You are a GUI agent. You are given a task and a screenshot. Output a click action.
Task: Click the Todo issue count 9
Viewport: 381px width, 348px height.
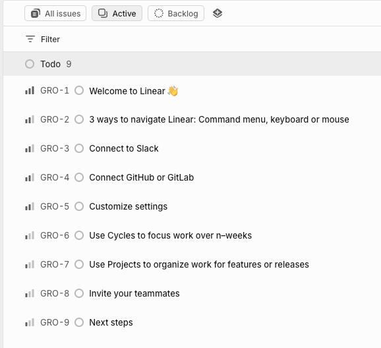(69, 64)
